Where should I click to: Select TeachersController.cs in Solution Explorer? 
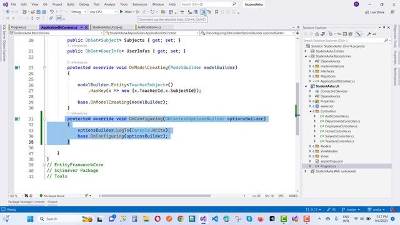tap(339, 141)
